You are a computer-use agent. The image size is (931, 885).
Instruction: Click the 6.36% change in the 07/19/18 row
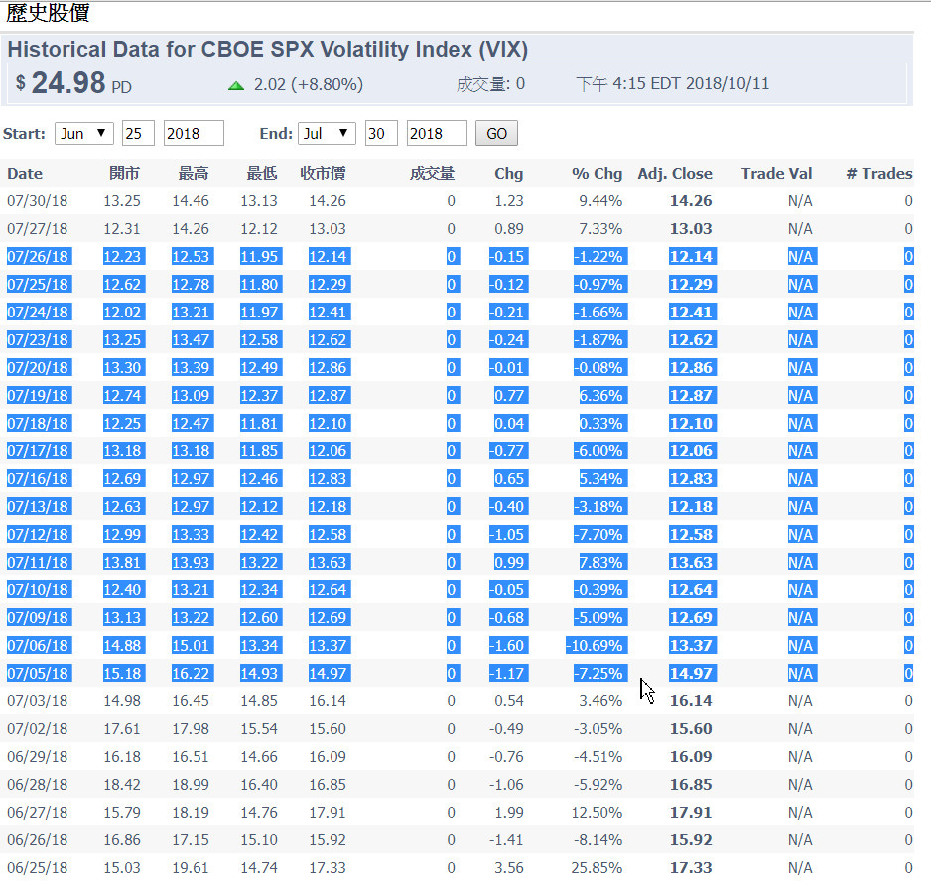[x=602, y=395]
